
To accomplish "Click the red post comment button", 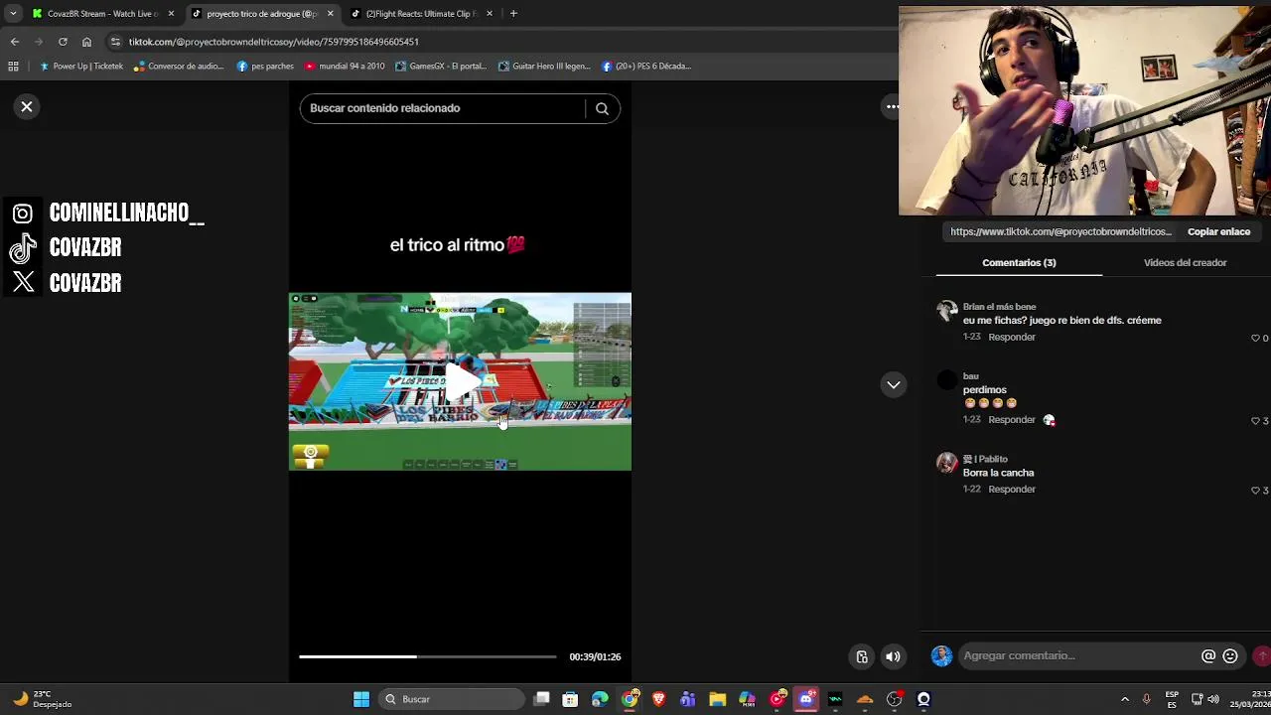I will coord(1262,655).
